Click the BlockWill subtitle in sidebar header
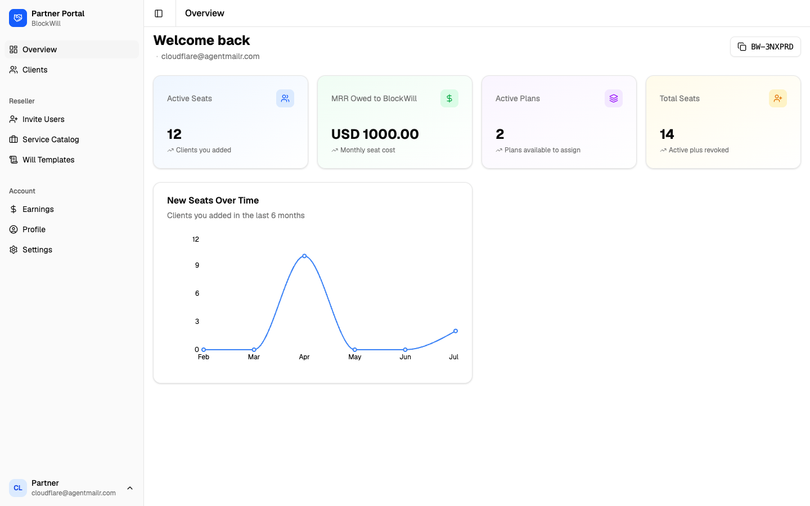810x506 pixels. [46, 24]
